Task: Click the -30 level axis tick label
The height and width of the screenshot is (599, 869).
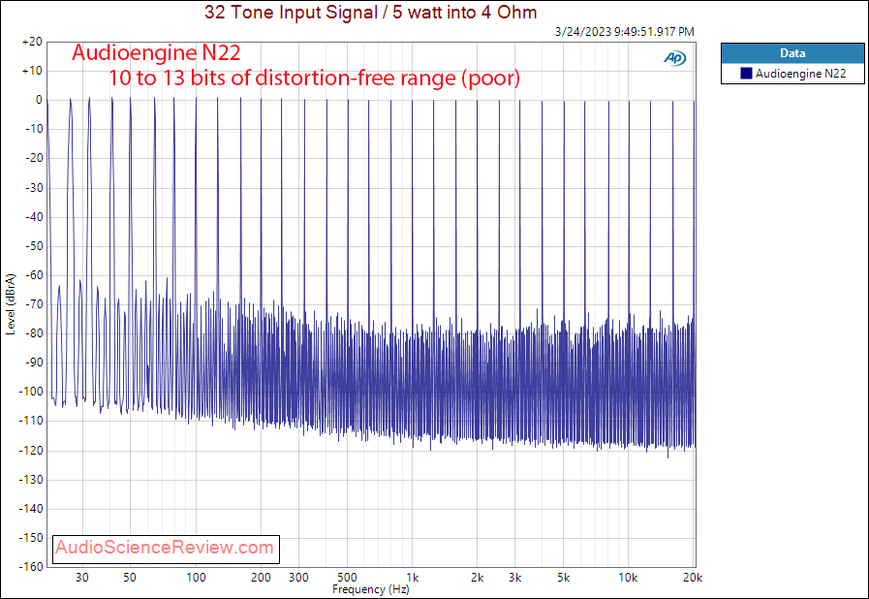Action: tap(34, 187)
